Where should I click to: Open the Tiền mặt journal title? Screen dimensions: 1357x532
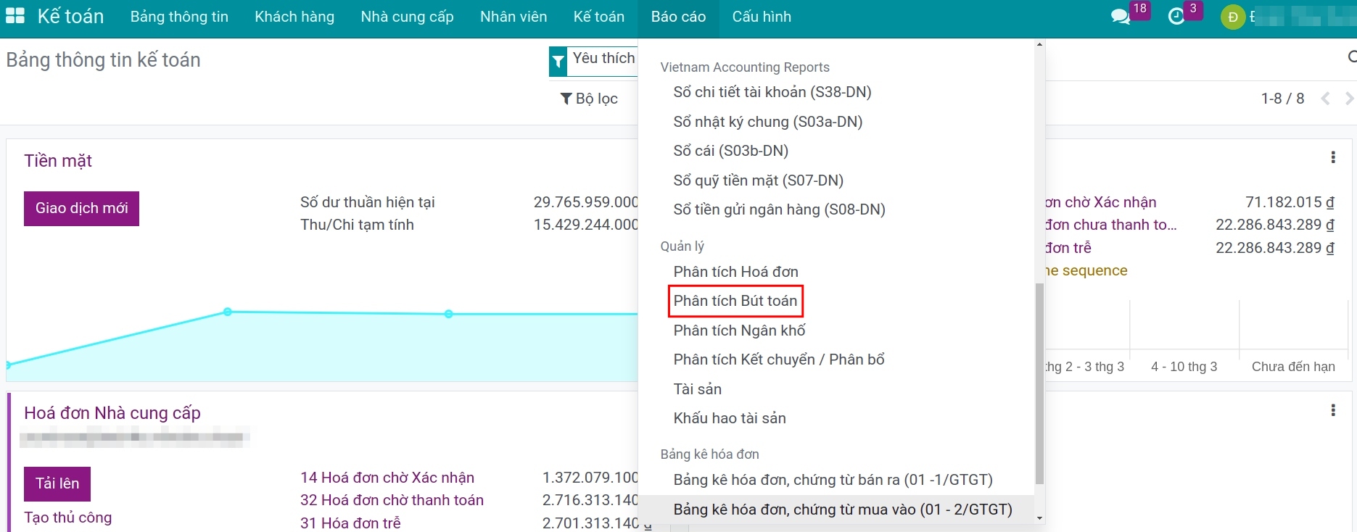click(x=58, y=161)
